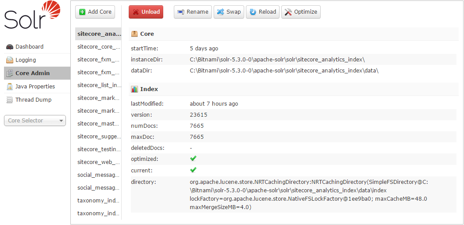Click the 'Core' section heading
Viewport: 464px width, 225px height.
[147, 34]
